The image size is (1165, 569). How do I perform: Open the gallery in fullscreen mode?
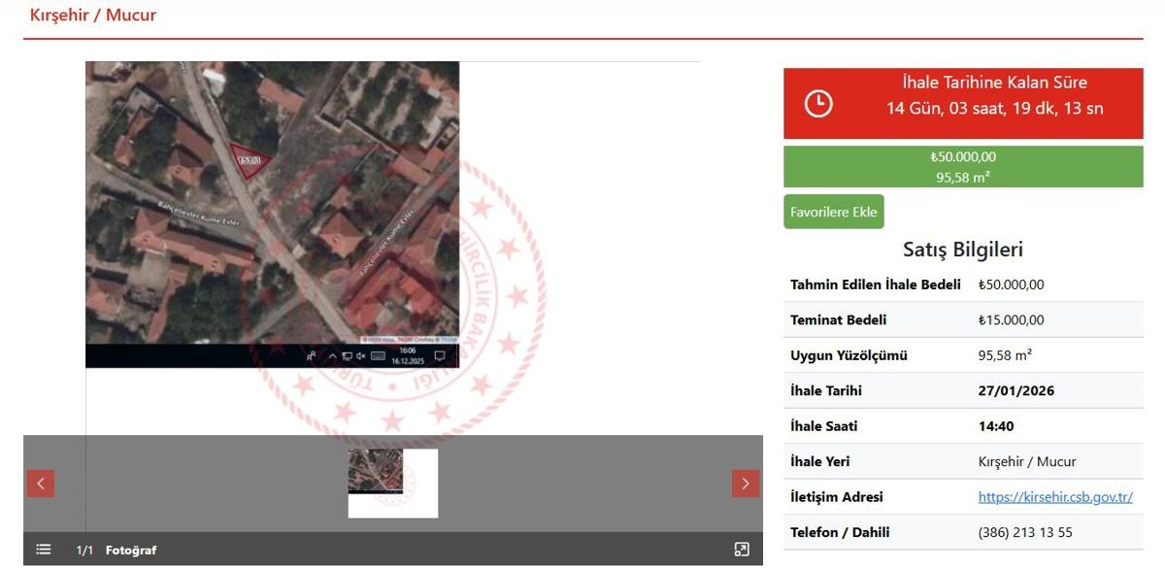point(742,550)
